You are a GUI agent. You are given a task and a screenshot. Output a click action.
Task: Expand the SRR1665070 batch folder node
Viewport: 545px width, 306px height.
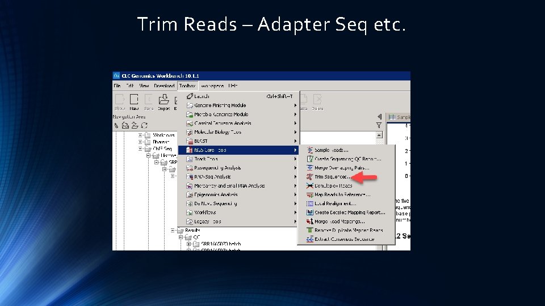188,244
